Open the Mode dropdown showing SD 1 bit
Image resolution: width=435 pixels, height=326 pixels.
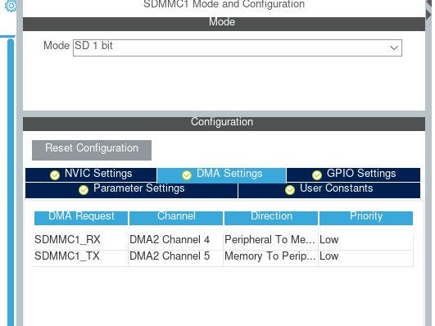238,48
